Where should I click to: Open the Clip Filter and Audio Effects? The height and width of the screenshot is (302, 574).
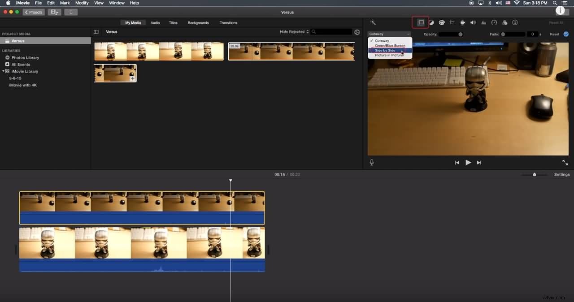click(504, 22)
